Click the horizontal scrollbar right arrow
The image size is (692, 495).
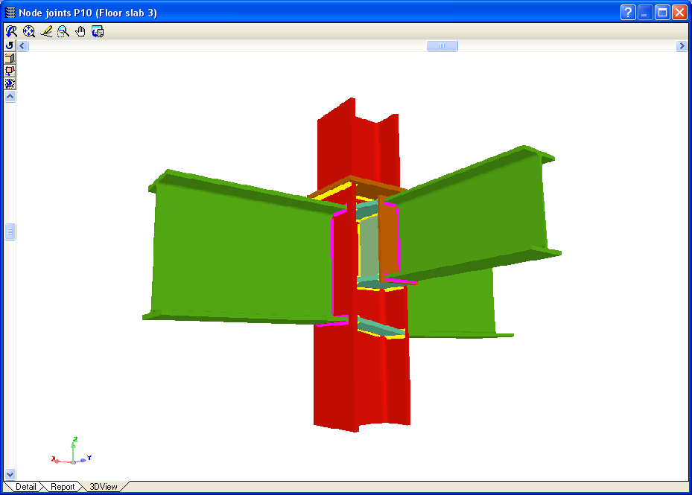682,46
